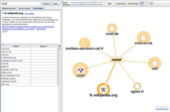Click the central CNISF graph node
Viewport: 170px width, 112px height.
(117, 60)
